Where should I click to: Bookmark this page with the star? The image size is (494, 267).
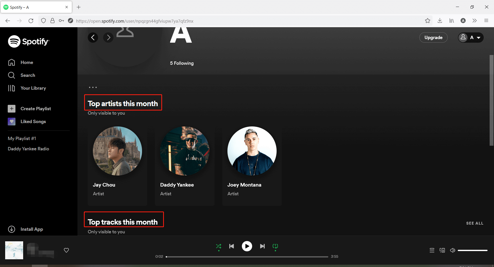[x=428, y=21]
